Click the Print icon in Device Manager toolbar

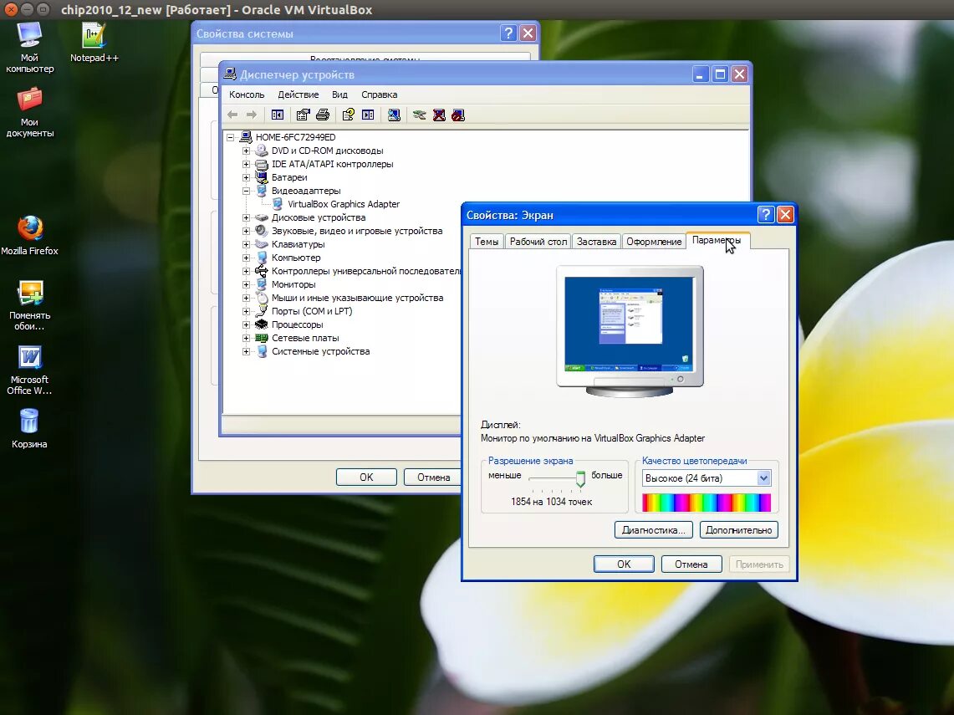point(322,115)
